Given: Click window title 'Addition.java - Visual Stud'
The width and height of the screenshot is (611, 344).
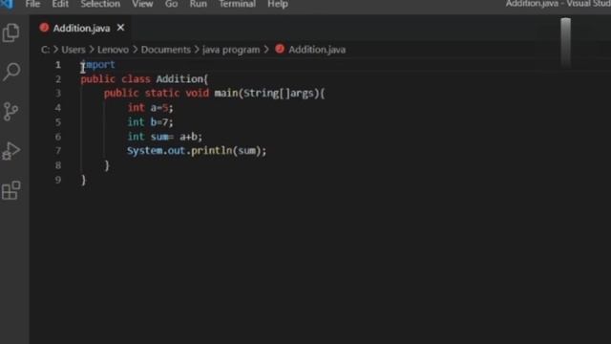Looking at the screenshot, I should (558, 4).
